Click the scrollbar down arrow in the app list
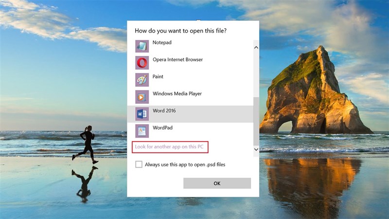This screenshot has width=389, height=219. click(x=256, y=149)
